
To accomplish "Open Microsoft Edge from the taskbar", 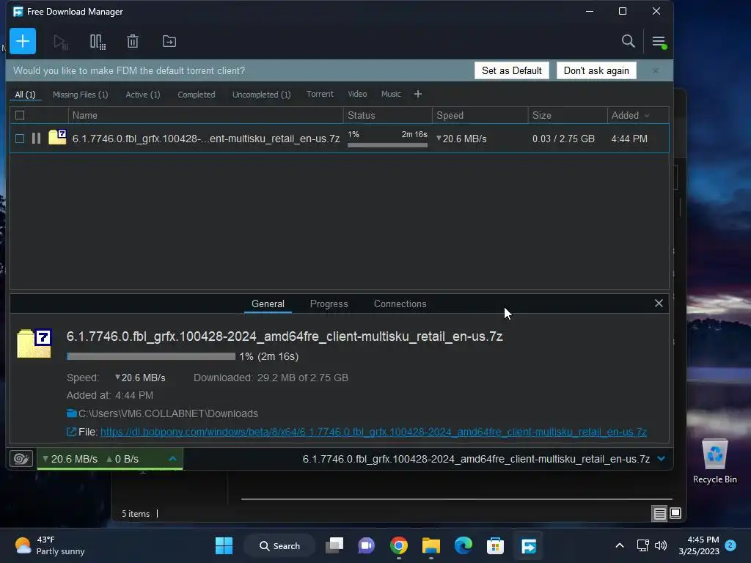I will [x=464, y=545].
